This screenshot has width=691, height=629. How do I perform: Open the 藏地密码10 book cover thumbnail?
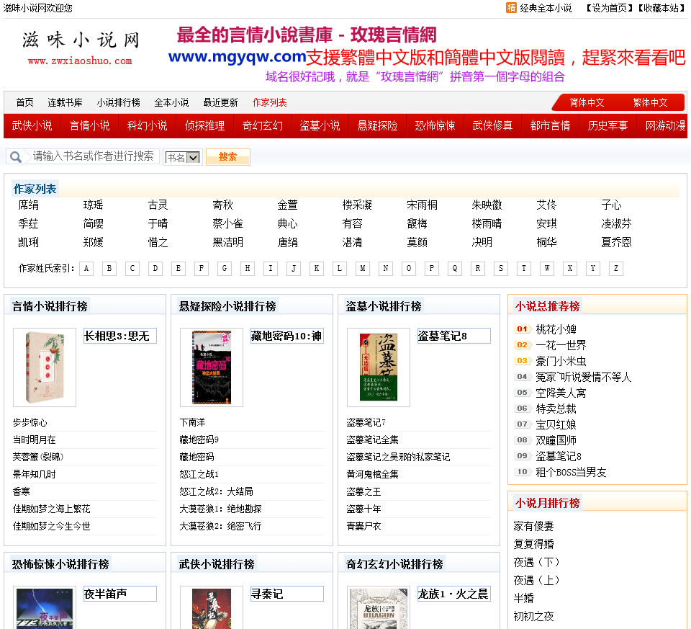212,367
